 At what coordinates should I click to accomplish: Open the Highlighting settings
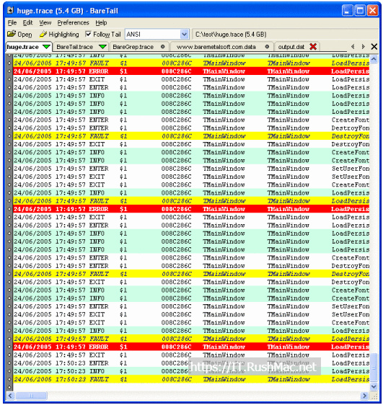[x=59, y=35]
